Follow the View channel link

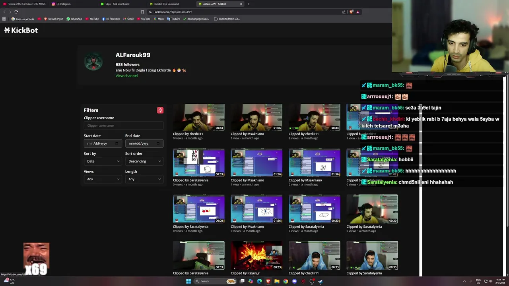(126, 76)
